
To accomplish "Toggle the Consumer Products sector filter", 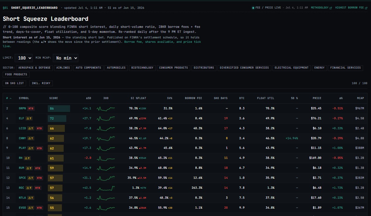I will coord(174,68).
